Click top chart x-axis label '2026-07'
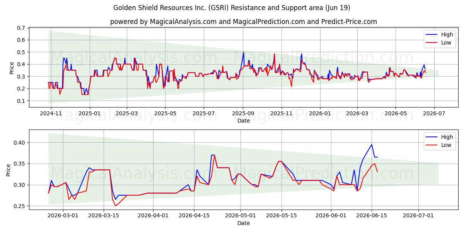This screenshot has height=232, width=464. coord(434,113)
